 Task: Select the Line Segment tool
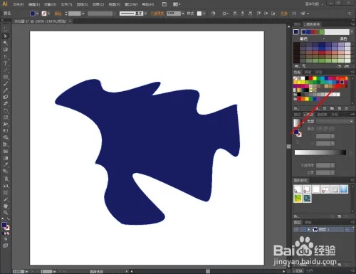click(x=5, y=70)
